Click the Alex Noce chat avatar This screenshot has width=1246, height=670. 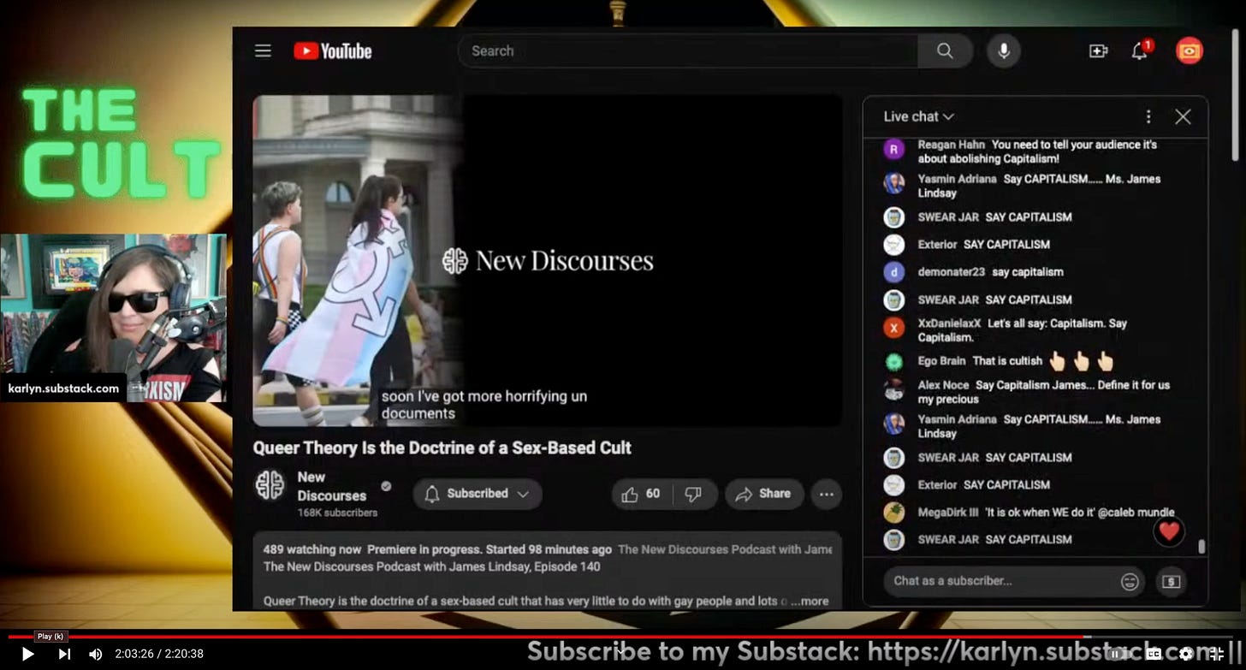click(893, 390)
